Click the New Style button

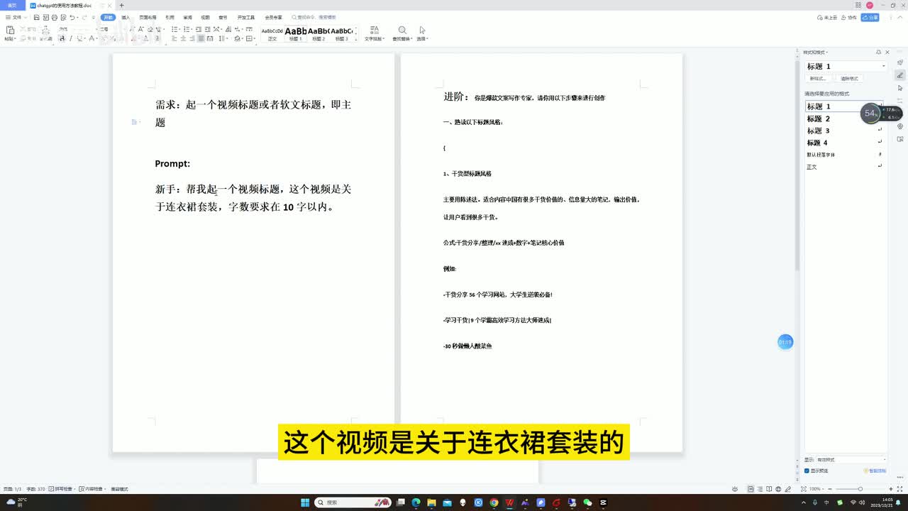coord(818,79)
